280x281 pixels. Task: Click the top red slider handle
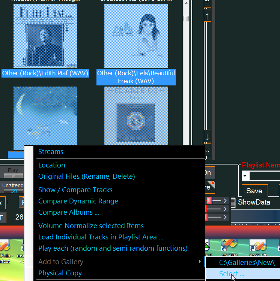click(210, 201)
